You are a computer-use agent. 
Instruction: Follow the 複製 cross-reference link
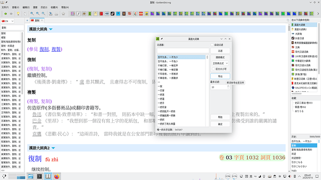[x=56, y=49]
